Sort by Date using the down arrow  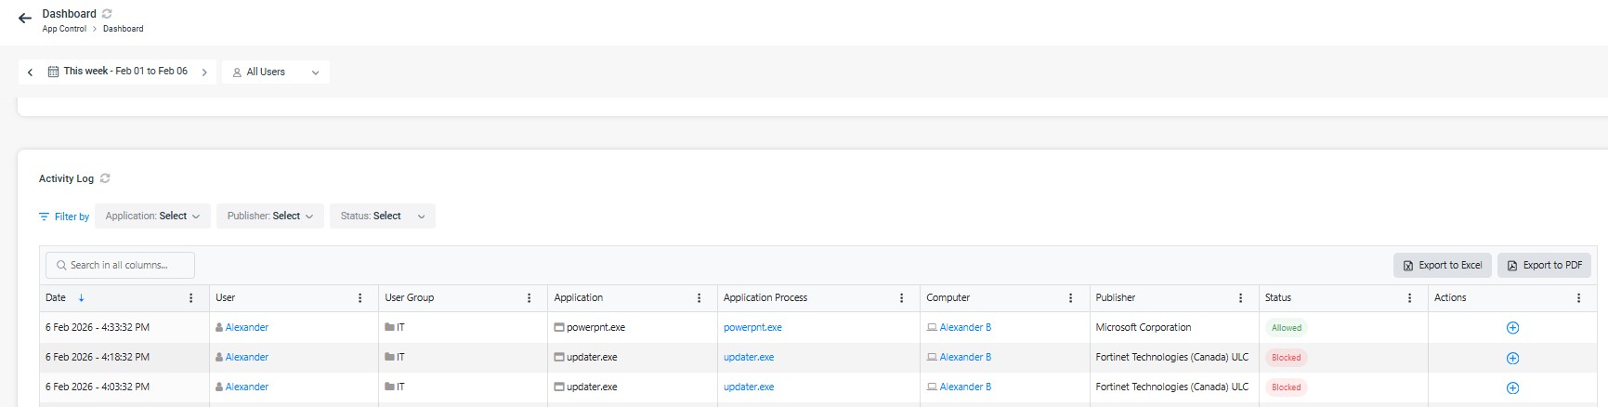coord(82,298)
